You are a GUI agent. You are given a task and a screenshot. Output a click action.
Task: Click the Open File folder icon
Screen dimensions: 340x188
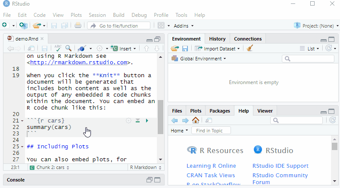pyautogui.click(x=37, y=25)
